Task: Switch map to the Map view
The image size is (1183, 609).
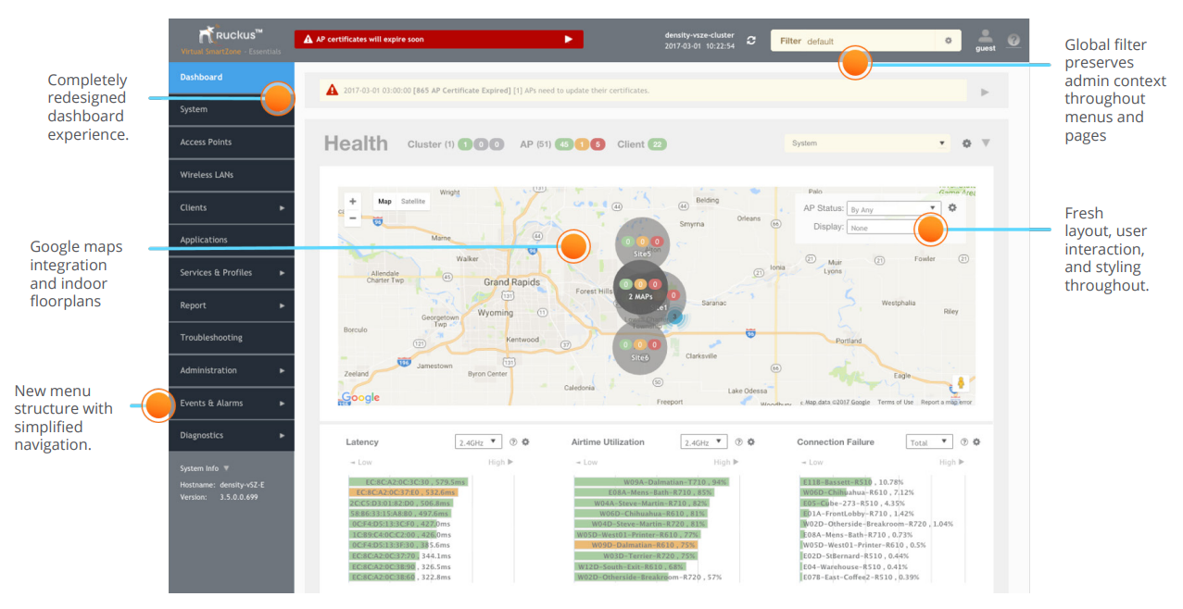Action: pos(384,201)
